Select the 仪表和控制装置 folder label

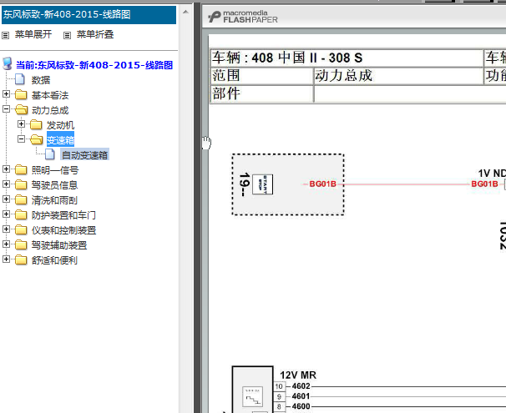pyautogui.click(x=64, y=230)
